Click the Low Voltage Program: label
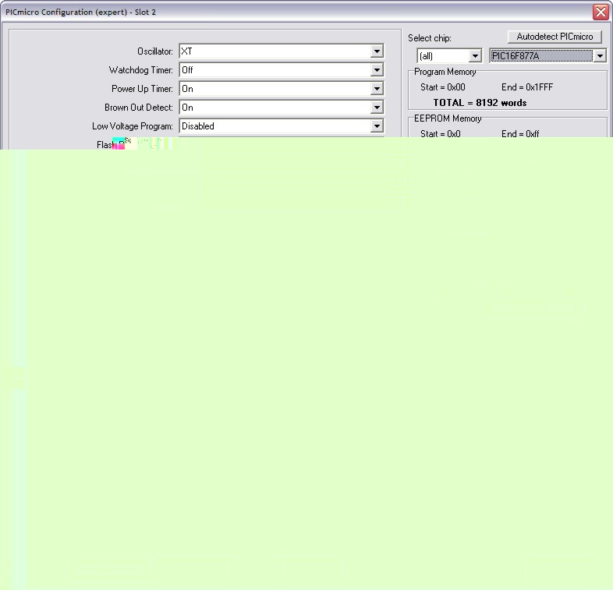The height and width of the screenshot is (590, 613). (x=132, y=126)
